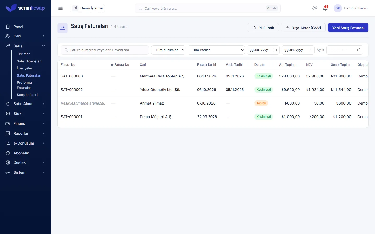Open İrsaliyeler in the sidebar
This screenshot has height=234, width=375.
(x=25, y=68)
